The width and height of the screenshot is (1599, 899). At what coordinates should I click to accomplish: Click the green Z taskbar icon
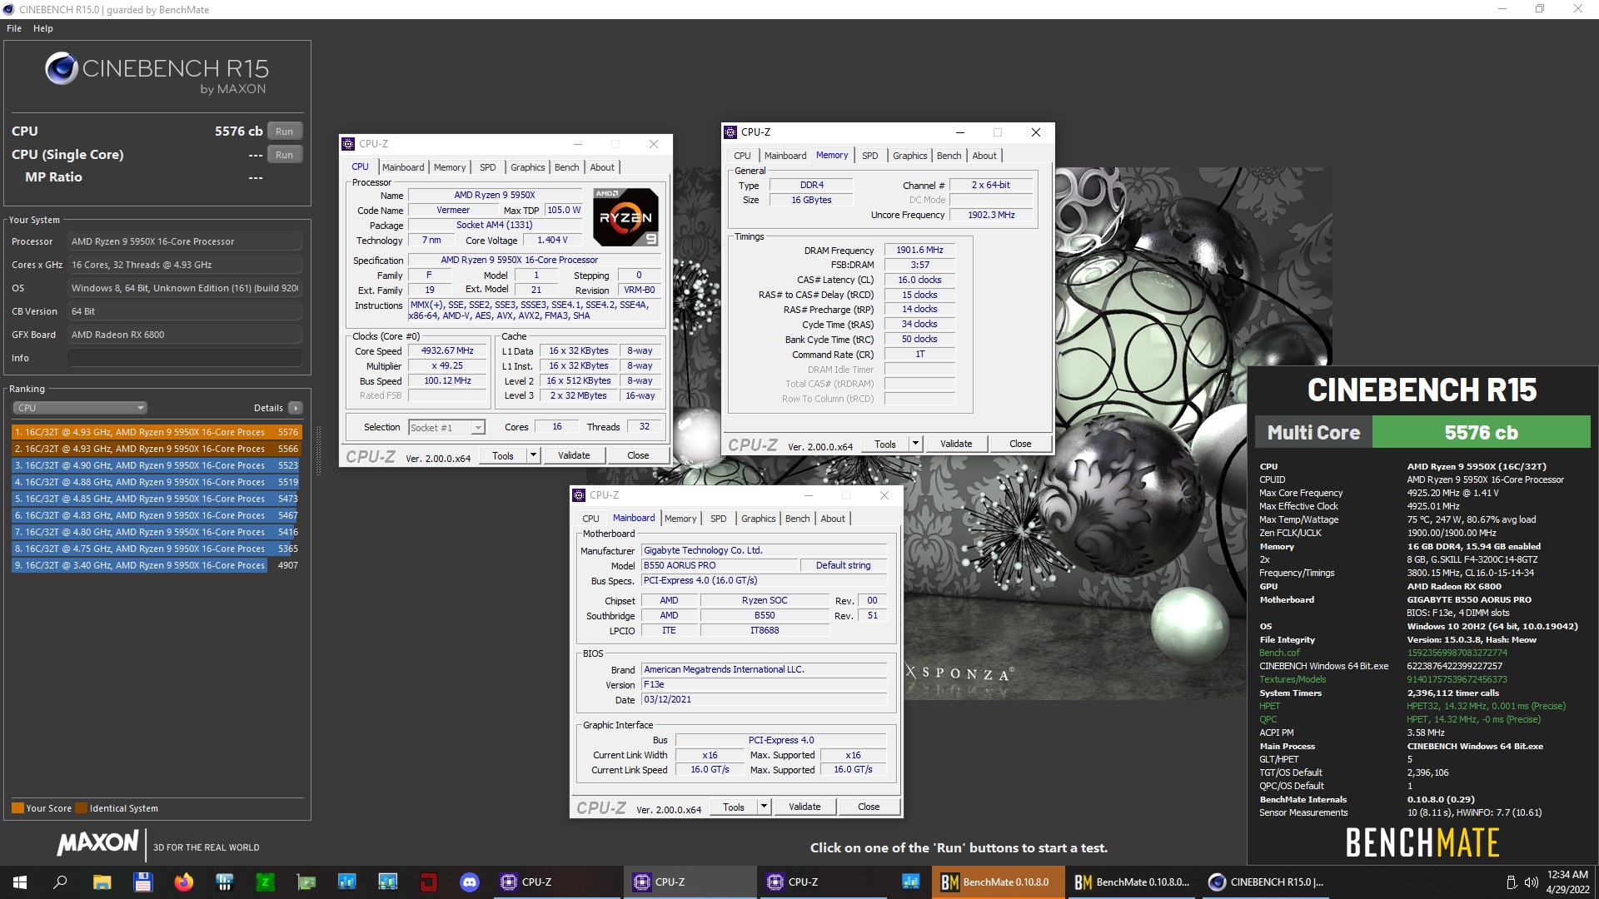pos(265,882)
